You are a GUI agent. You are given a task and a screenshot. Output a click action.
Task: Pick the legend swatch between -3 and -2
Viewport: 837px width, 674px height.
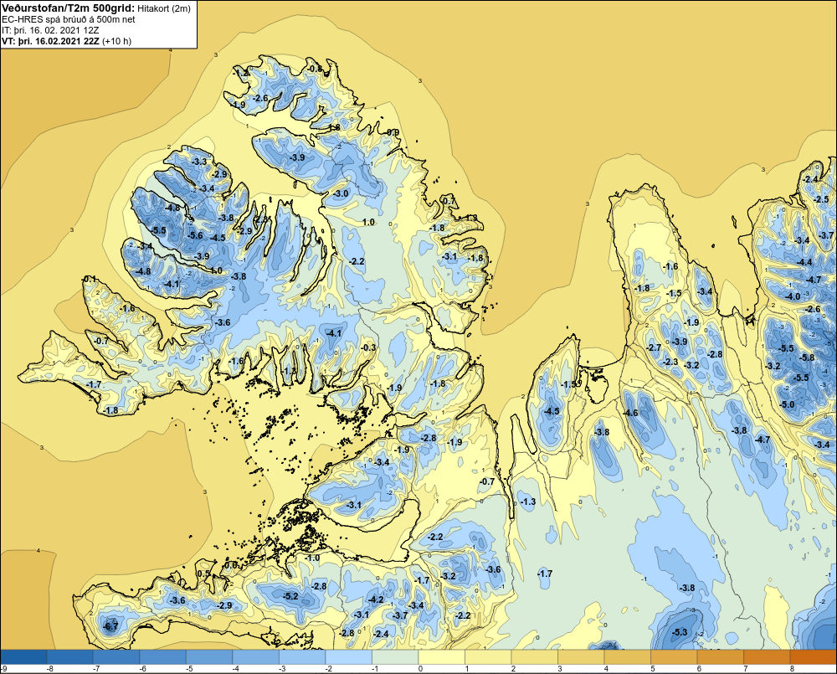coord(302,656)
